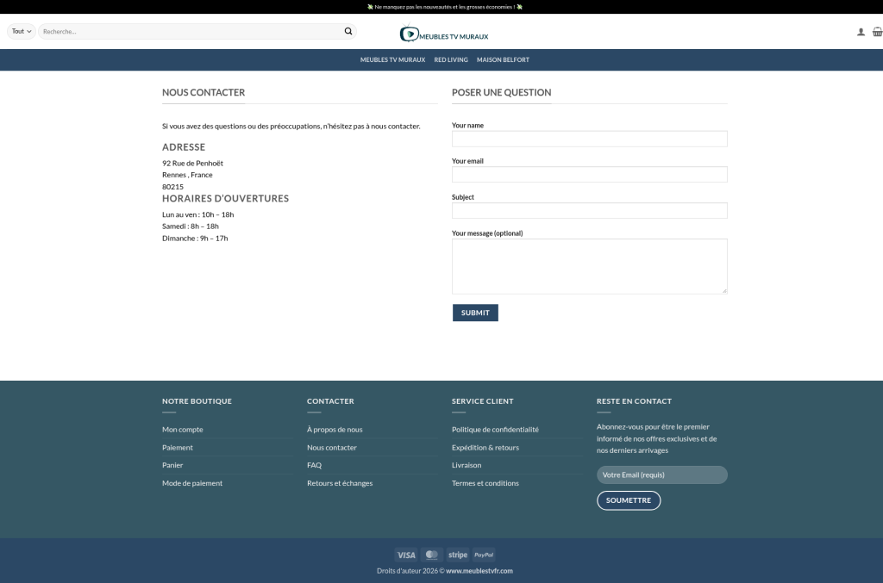
Task: Click the Soumettre newsletter button
Action: (x=629, y=500)
